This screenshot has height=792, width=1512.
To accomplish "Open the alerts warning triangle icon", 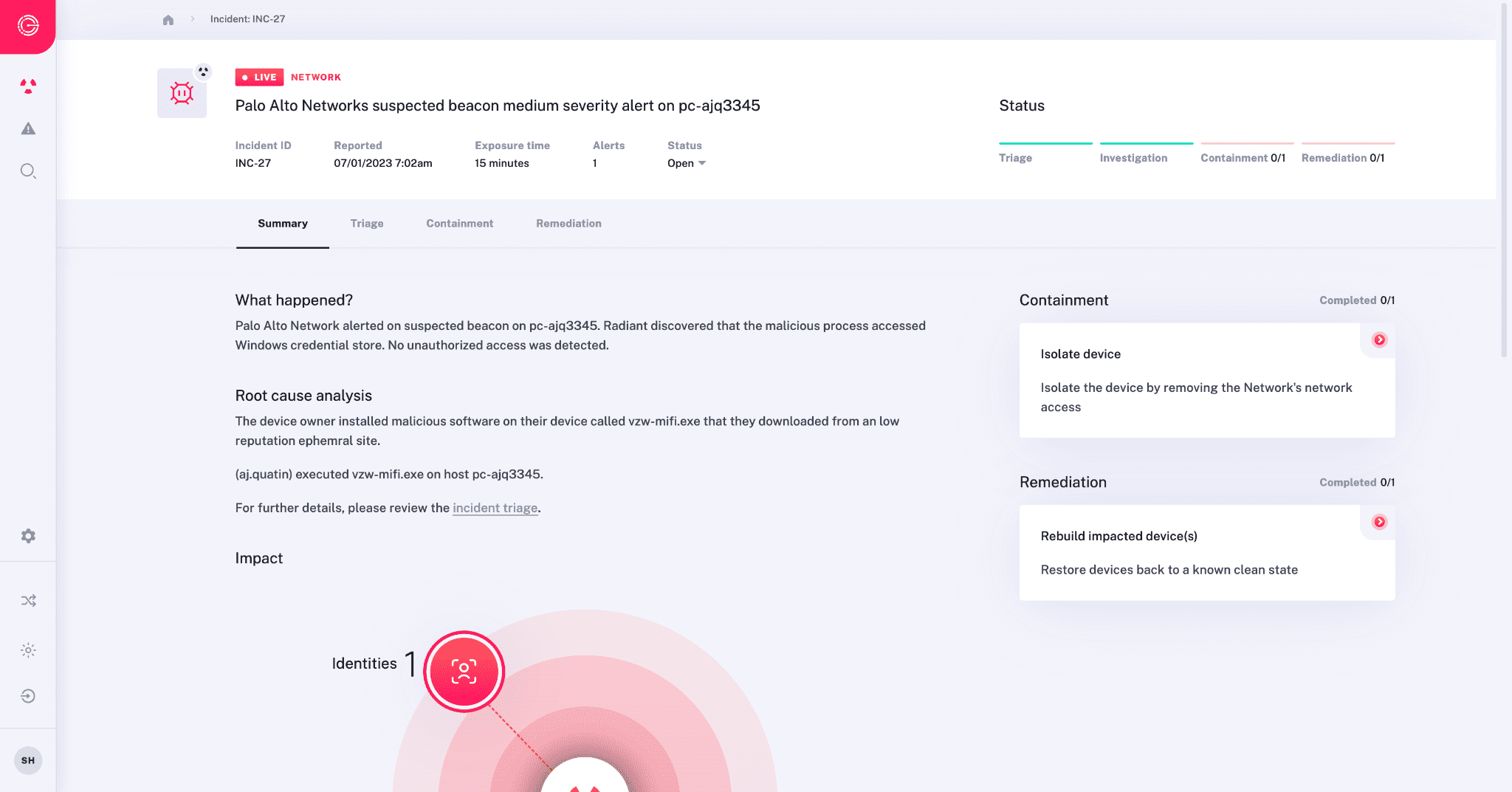I will click(x=28, y=128).
